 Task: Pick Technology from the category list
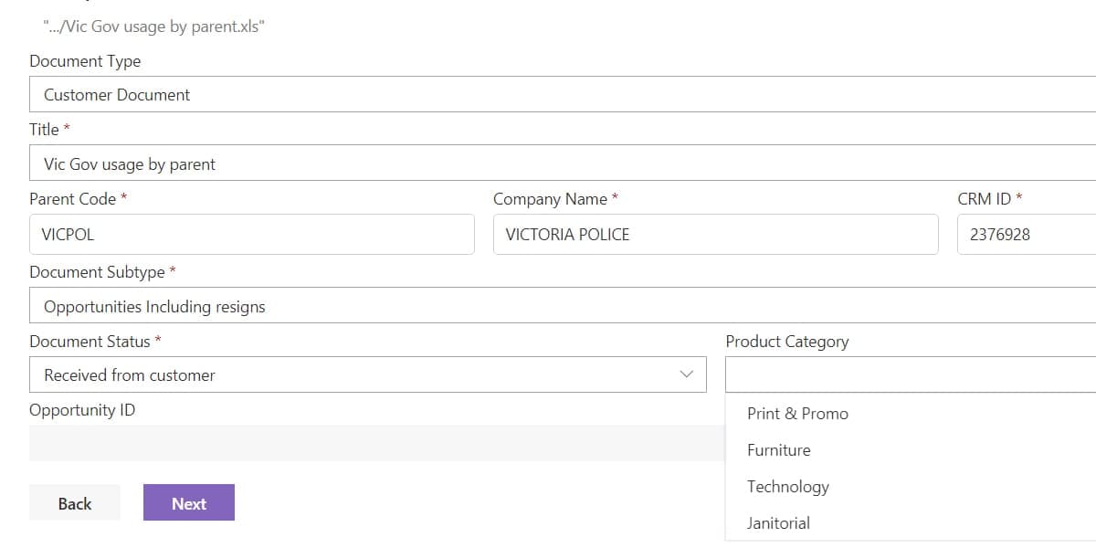tap(787, 487)
